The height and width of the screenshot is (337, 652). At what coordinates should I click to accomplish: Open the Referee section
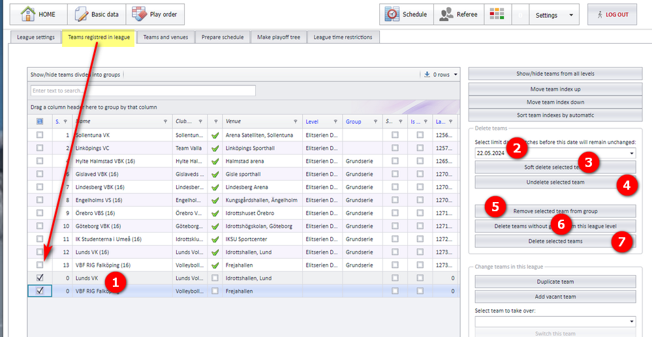click(459, 14)
